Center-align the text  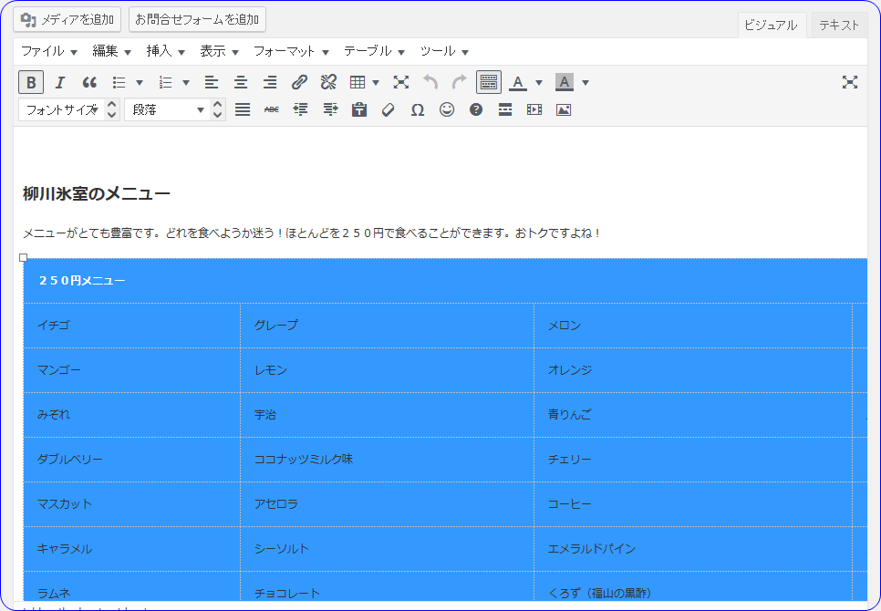click(241, 83)
